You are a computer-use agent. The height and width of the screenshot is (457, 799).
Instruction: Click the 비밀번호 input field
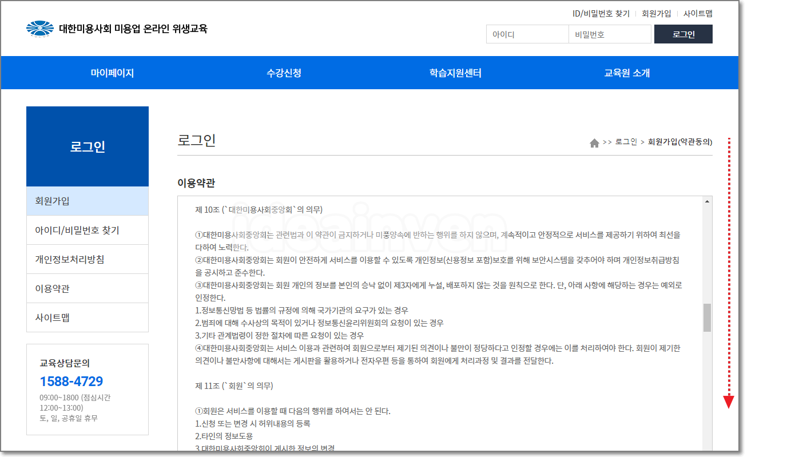pos(609,34)
